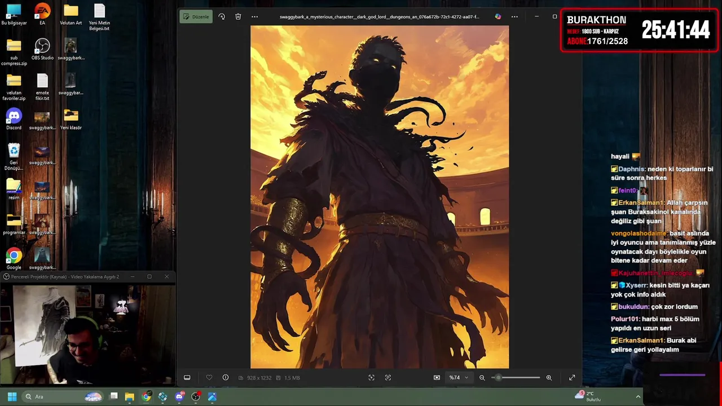
Task: Zoom in with the plus magnifier
Action: (x=549, y=377)
